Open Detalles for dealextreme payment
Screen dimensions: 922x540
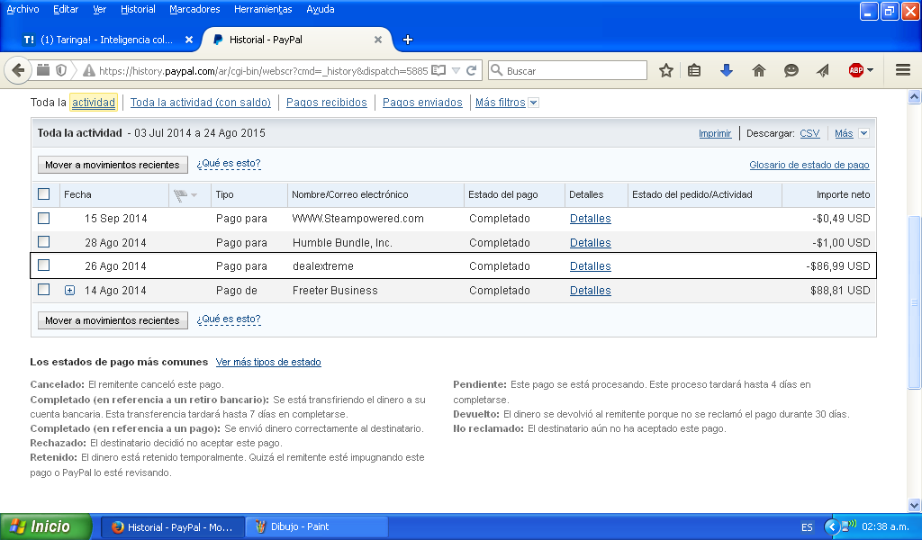pyautogui.click(x=591, y=266)
